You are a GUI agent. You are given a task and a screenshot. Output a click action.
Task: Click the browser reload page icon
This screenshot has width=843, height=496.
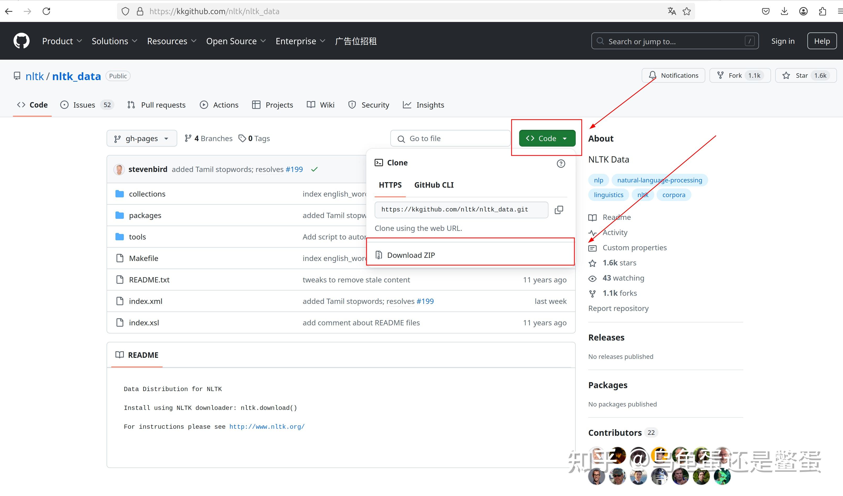[47, 11]
